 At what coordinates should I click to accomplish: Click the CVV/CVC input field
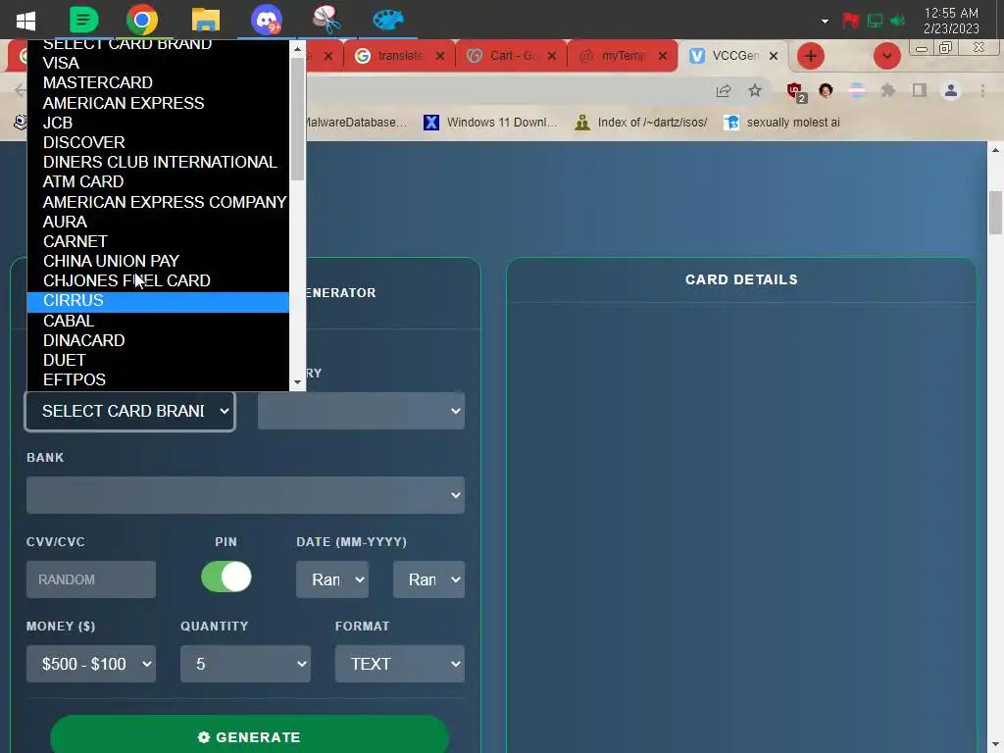(91, 579)
